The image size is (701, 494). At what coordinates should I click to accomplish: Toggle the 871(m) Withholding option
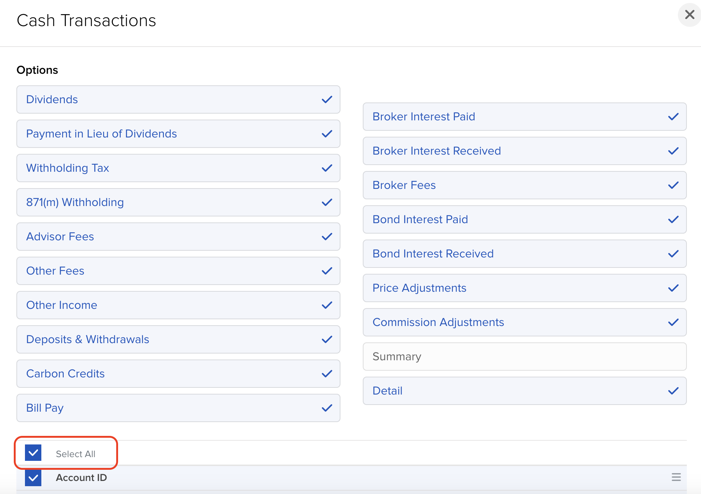[x=178, y=202]
